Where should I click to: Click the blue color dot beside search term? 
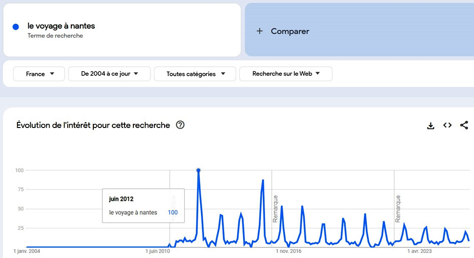(16, 27)
